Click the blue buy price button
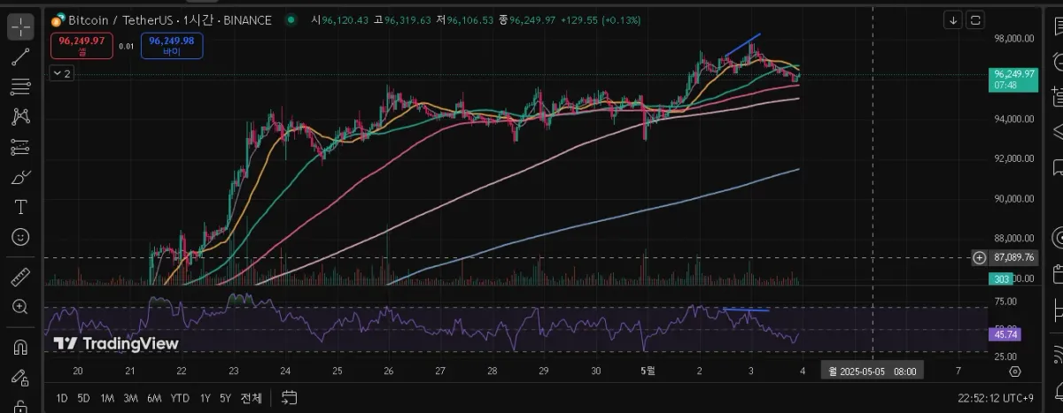Screen dimensions: 1063x413 172,44
